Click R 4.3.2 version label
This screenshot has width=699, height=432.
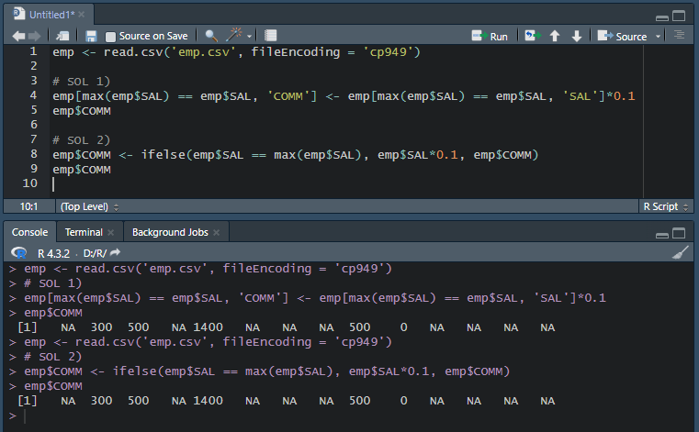coord(53,253)
